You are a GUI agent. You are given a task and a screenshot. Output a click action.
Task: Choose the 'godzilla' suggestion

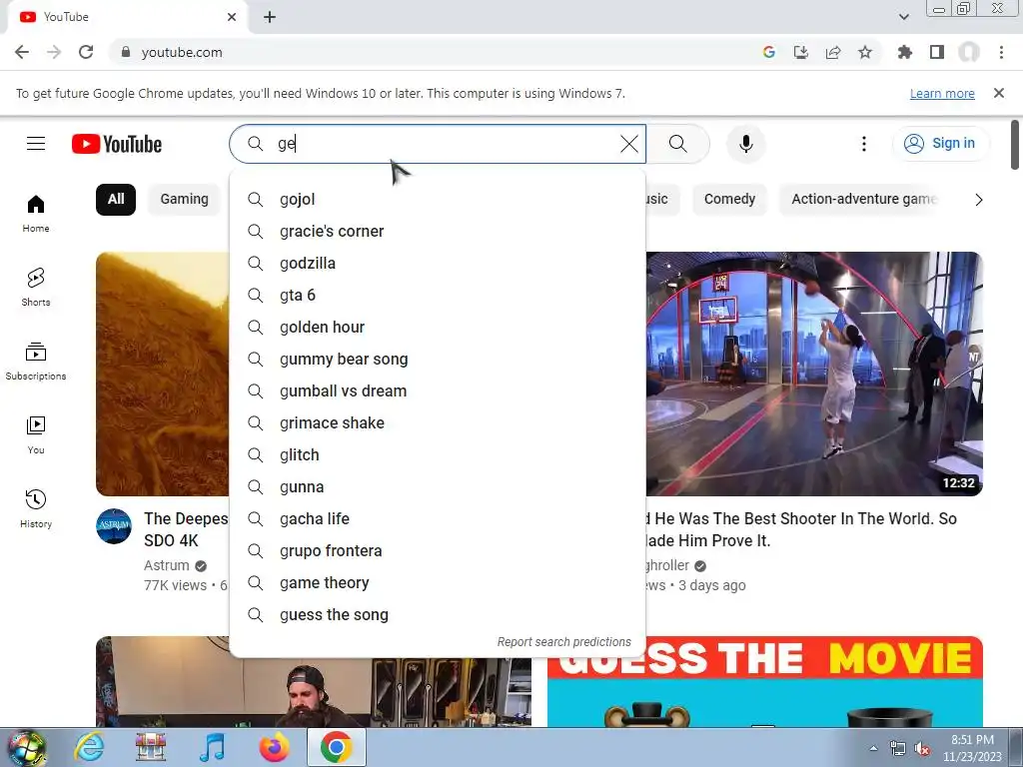[438, 263]
